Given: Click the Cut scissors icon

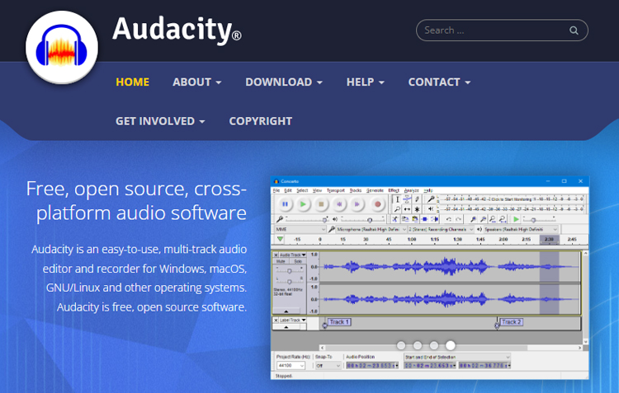Looking at the screenshot, I should point(395,219).
